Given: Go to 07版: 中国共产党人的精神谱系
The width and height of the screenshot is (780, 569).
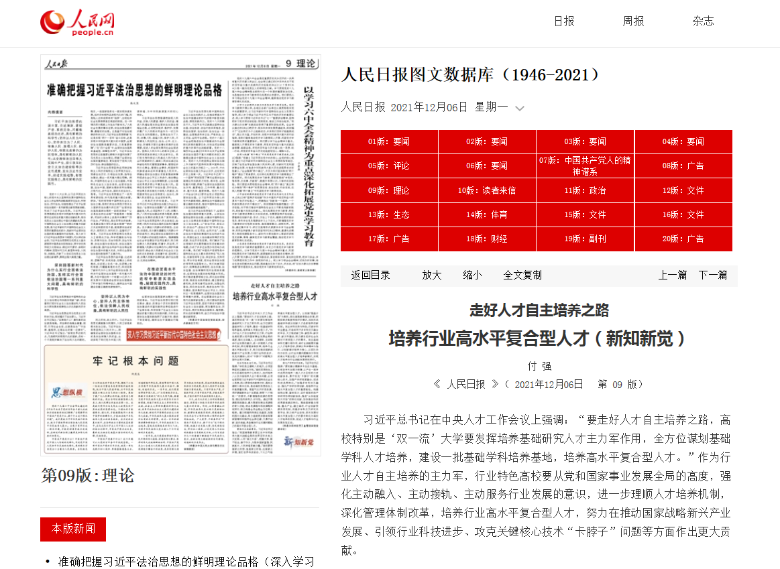Looking at the screenshot, I should (585, 166).
